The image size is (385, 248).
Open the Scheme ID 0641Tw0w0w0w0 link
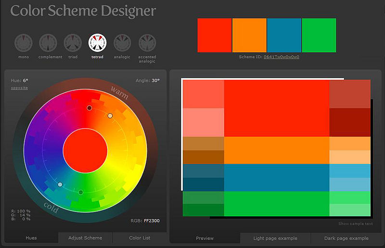point(282,57)
